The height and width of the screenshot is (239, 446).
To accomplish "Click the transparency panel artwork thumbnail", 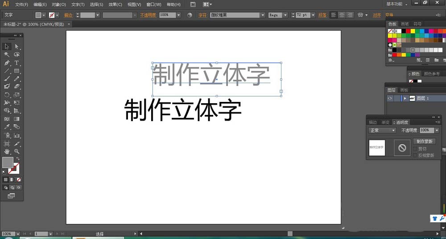I will click(377, 148).
